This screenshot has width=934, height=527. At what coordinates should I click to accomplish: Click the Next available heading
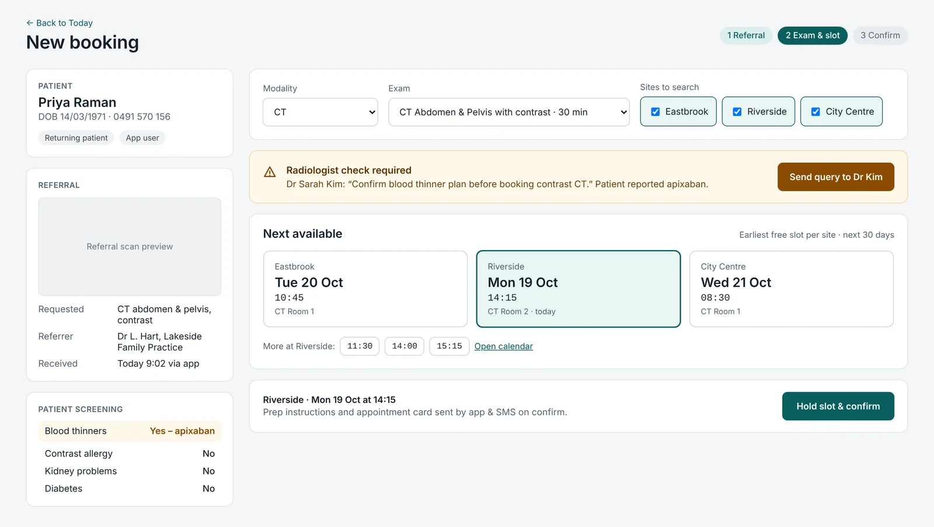click(302, 234)
